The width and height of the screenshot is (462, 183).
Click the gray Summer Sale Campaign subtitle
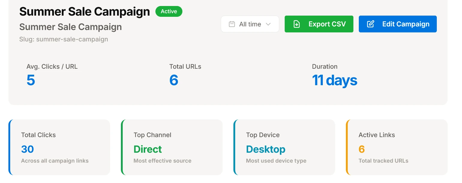point(70,27)
